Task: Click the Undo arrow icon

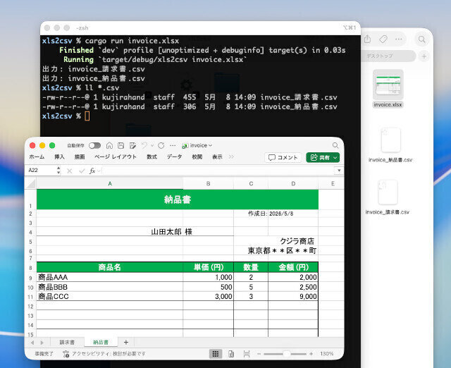Action: pyautogui.click(x=144, y=146)
